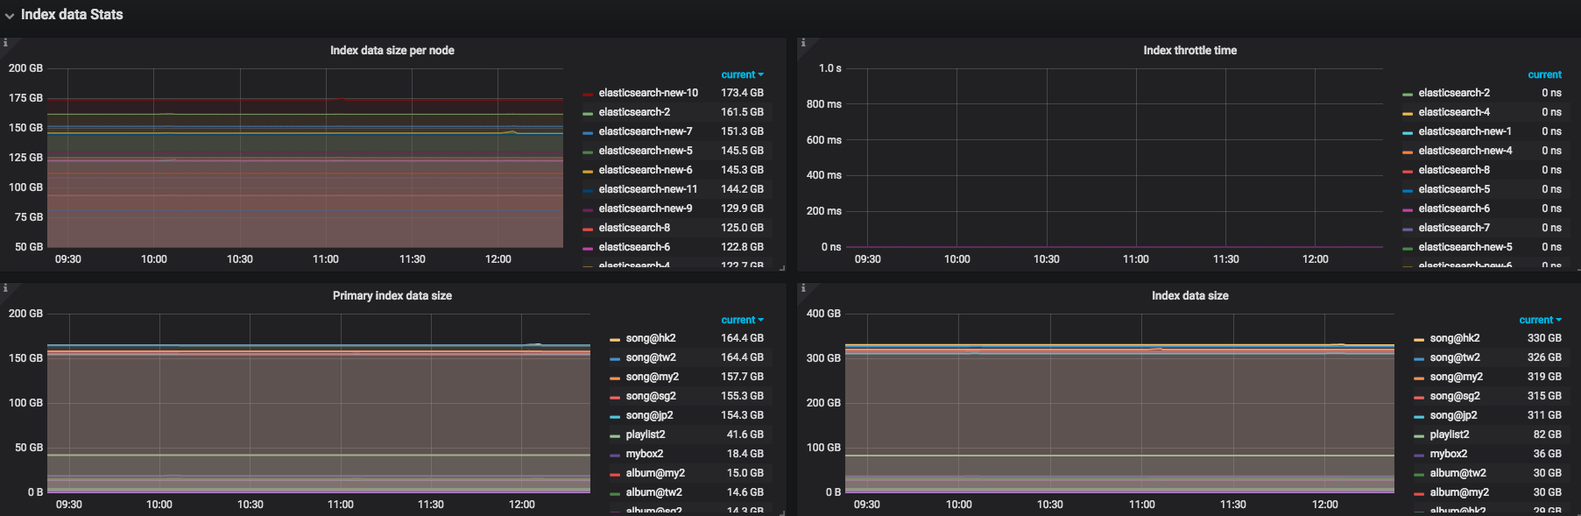Click the Index data Stats row title
The image size is (1581, 516).
(x=72, y=15)
